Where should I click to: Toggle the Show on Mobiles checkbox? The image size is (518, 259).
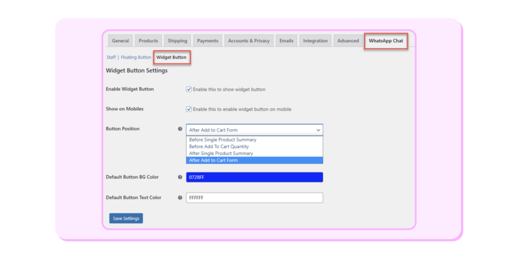189,109
